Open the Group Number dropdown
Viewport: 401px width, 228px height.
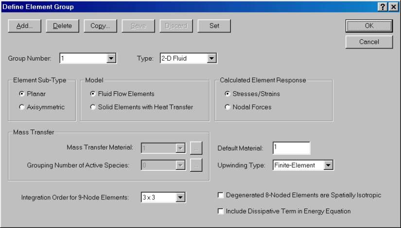click(111, 59)
